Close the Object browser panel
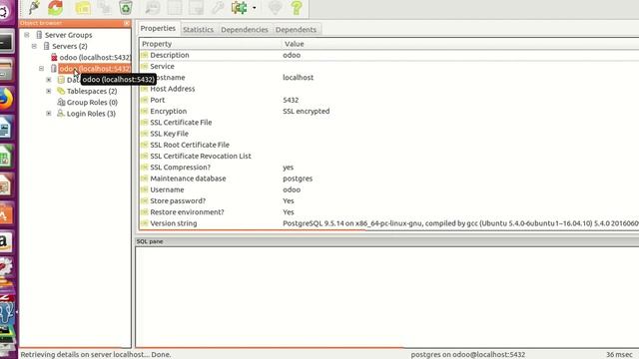 point(127,23)
